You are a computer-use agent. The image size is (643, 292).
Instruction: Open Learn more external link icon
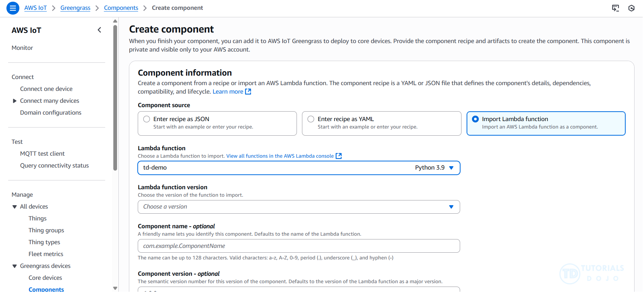tap(248, 91)
